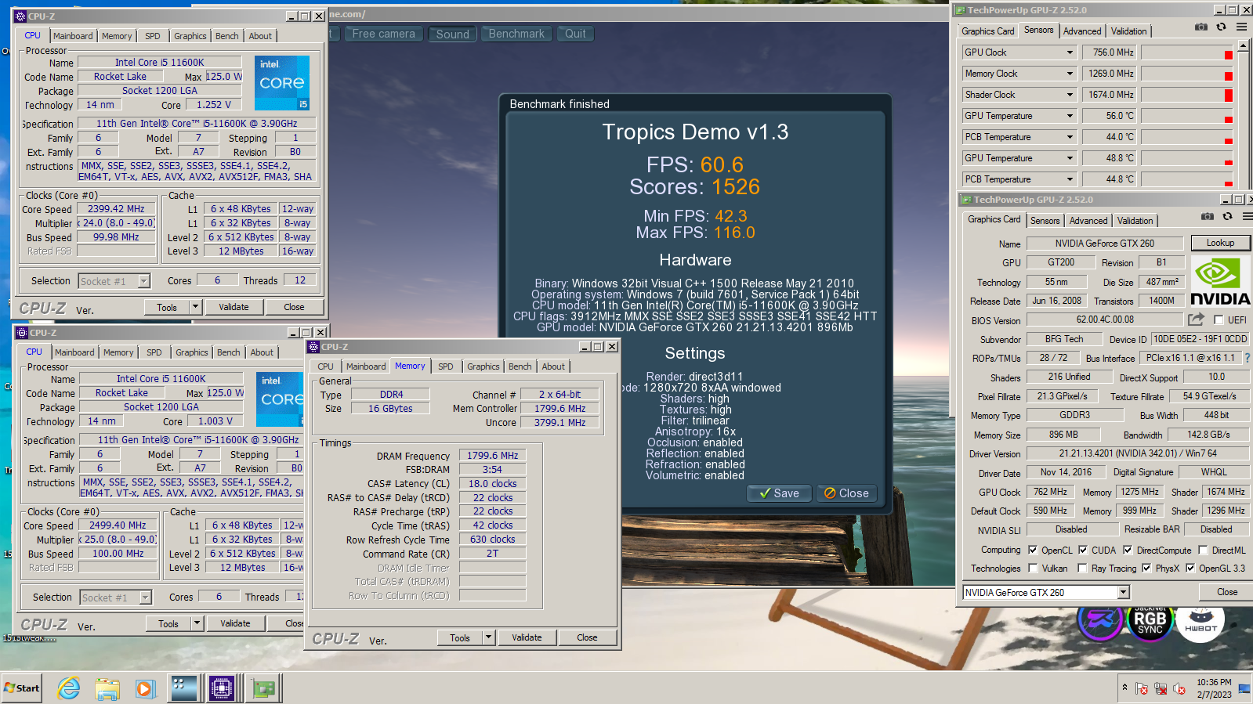1253x704 pixels.
Task: Open Validation tab in GPU-Z Graphics Card window
Action: point(1135,221)
